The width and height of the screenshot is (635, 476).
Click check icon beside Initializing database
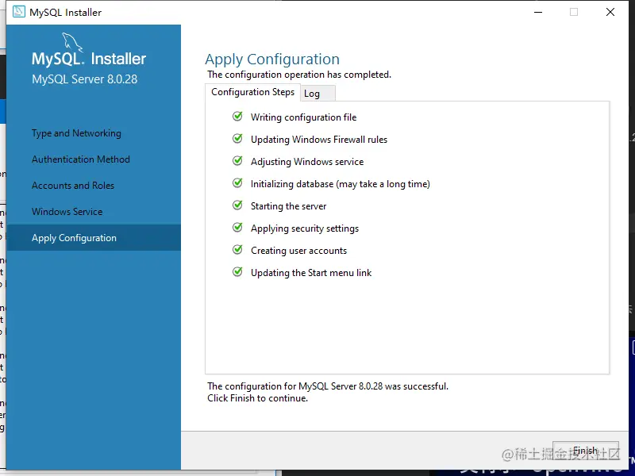(x=237, y=183)
